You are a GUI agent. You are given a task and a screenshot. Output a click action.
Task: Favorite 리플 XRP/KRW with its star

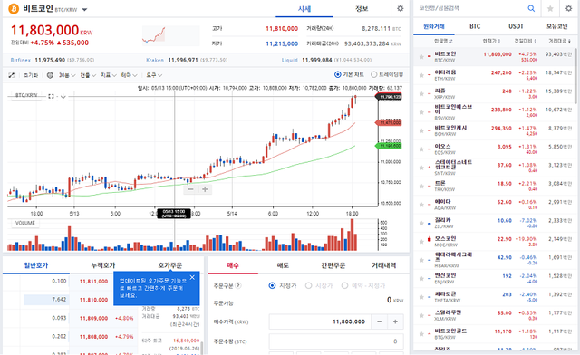(x=421, y=93)
